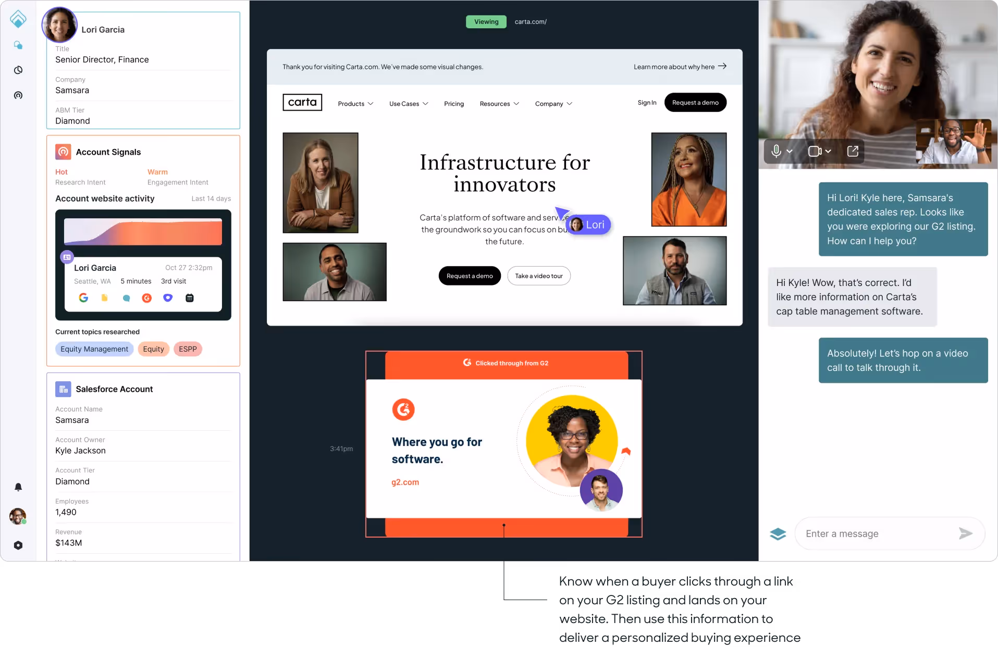Viewport: 998px width, 647px height.
Task: Toggle the camera icon in video call
Action: [x=815, y=151]
